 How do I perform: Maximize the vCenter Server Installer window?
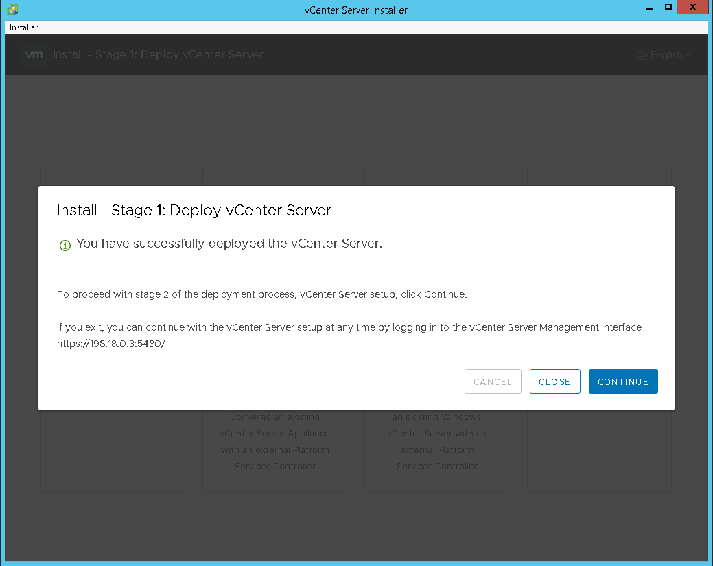668,8
